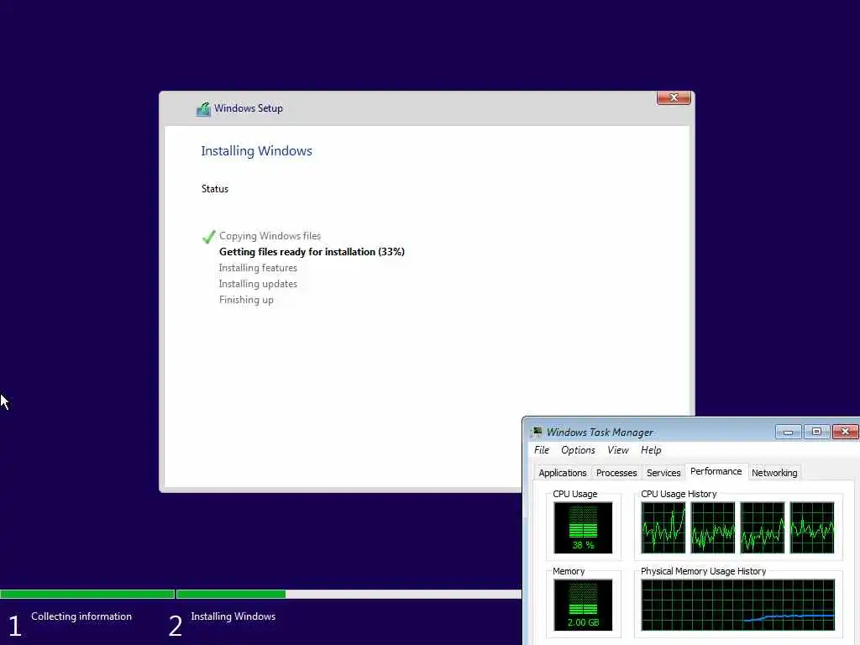Open the File menu in Task Manager
The width and height of the screenshot is (860, 645).
(x=542, y=450)
